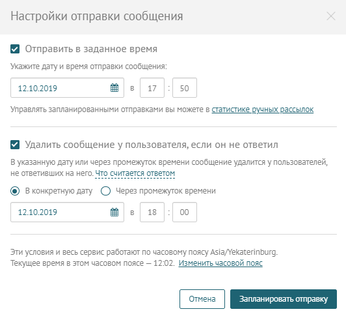Click the send hour field showing 17

(152, 88)
